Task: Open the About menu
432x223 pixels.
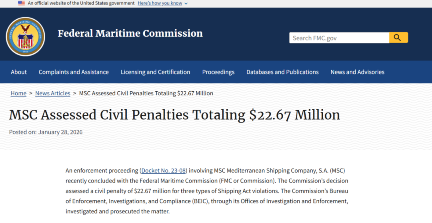Action: point(19,72)
